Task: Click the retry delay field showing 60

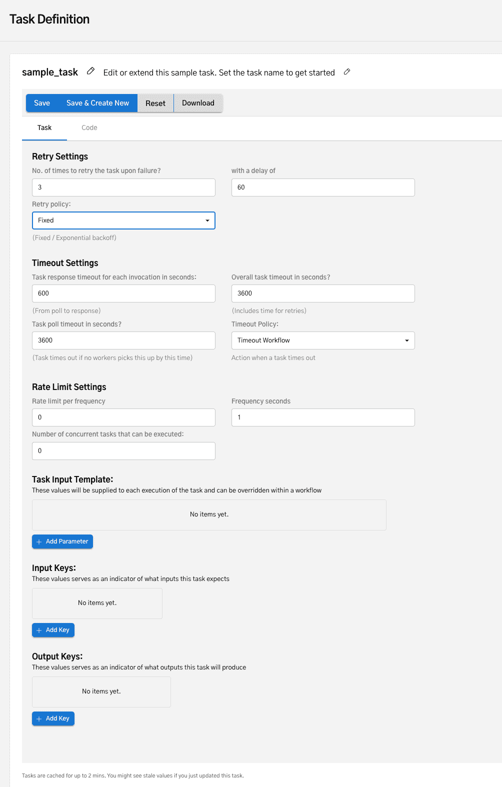Action: 323,187
